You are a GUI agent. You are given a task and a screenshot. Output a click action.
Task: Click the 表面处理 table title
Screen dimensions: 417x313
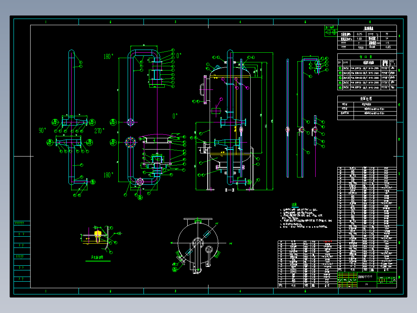click(x=366, y=98)
